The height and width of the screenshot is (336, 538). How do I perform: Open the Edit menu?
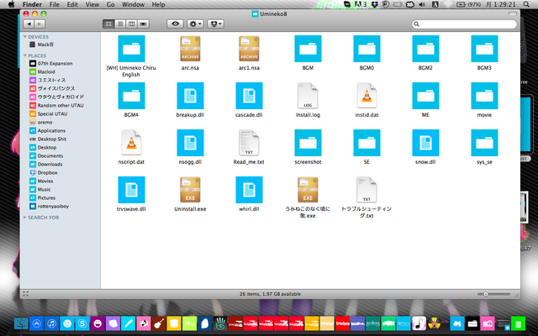point(72,4)
